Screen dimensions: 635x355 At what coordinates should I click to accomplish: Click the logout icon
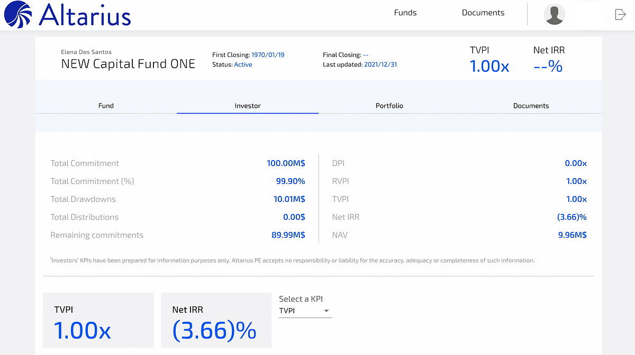(620, 14)
